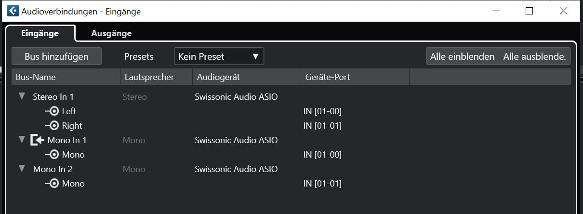Collapse the Stereo In 1 bus
Screen dimensions: 583x214
click(21, 96)
